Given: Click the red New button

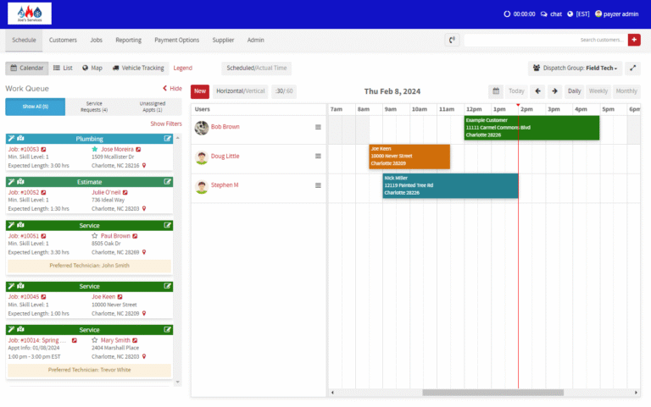Looking at the screenshot, I should (x=200, y=91).
